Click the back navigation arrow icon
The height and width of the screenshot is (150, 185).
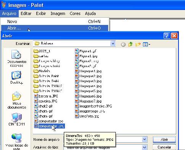click(123, 45)
